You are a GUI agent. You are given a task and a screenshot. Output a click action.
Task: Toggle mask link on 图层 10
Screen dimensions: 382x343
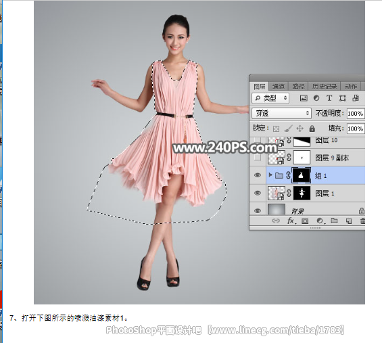289,141
